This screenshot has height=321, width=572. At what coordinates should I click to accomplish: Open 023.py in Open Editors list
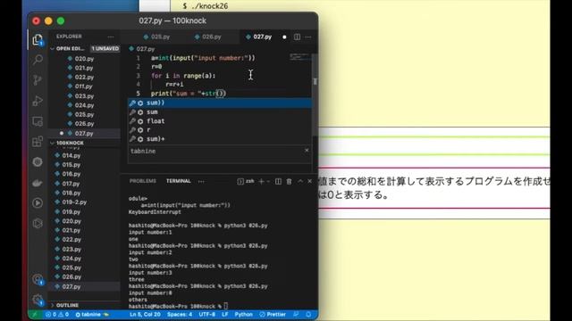84,96
